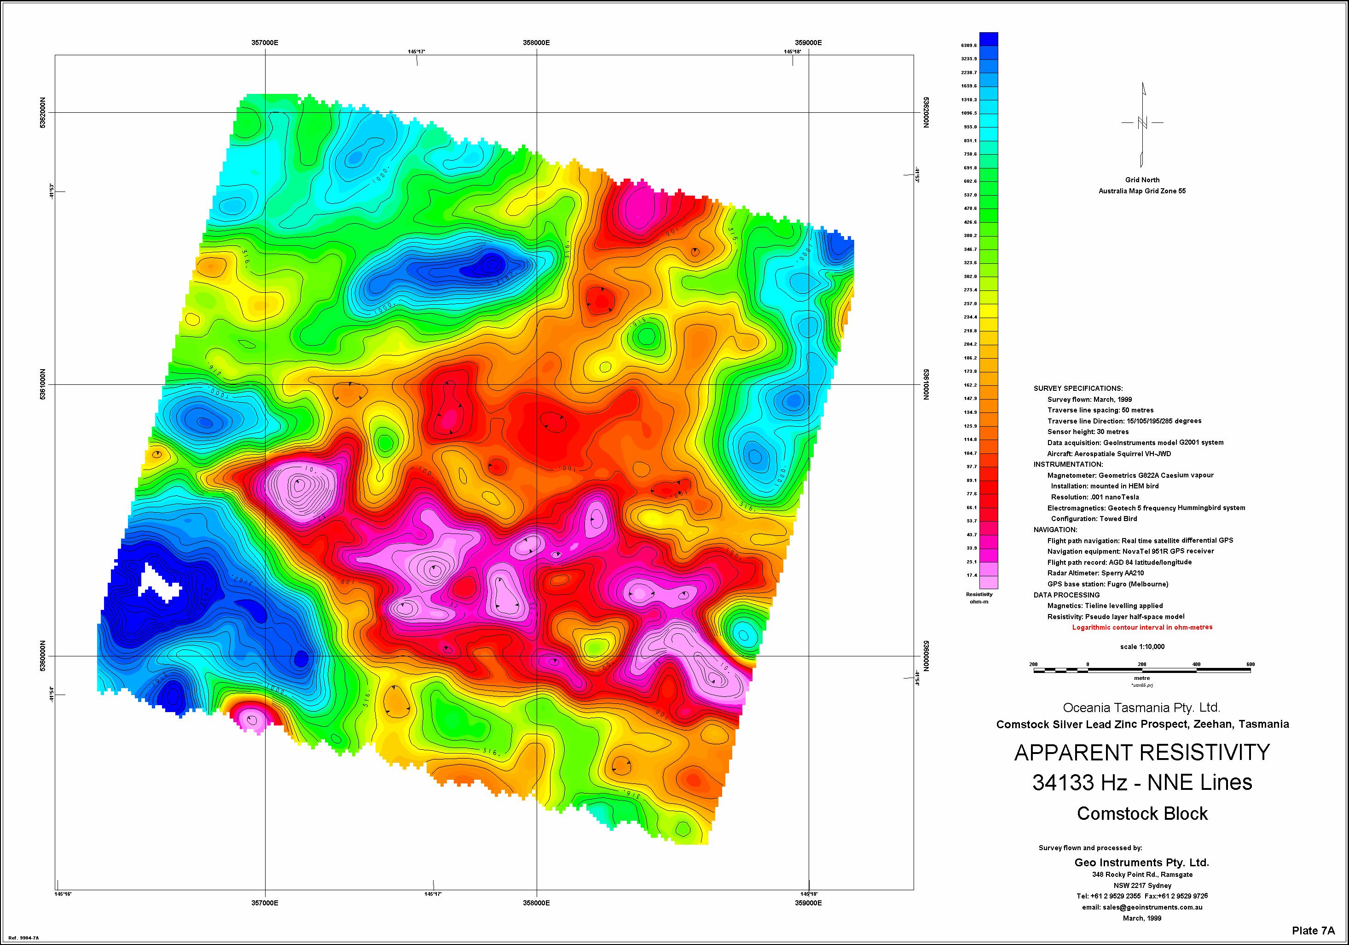Click the 6309.6 legend value label

pos(968,45)
